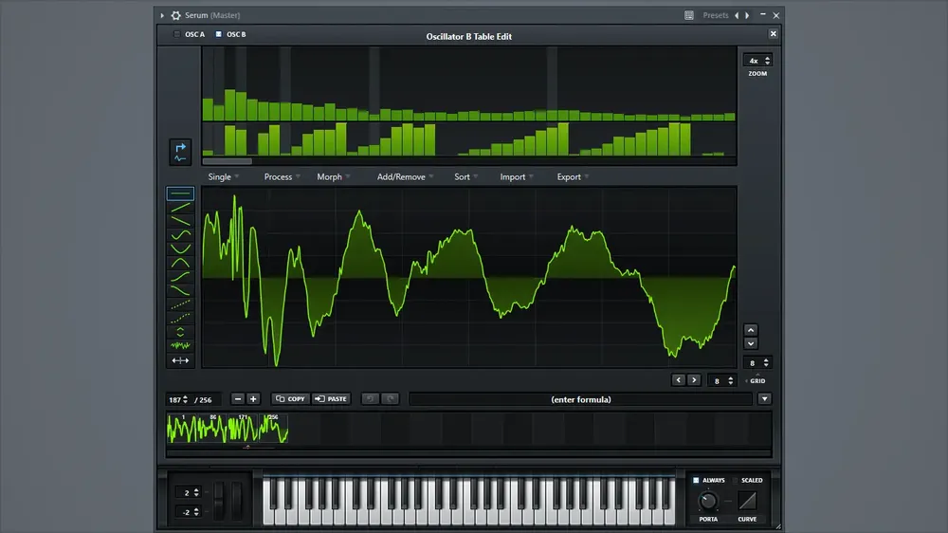Toggle the OSC B checkbox

click(x=219, y=34)
